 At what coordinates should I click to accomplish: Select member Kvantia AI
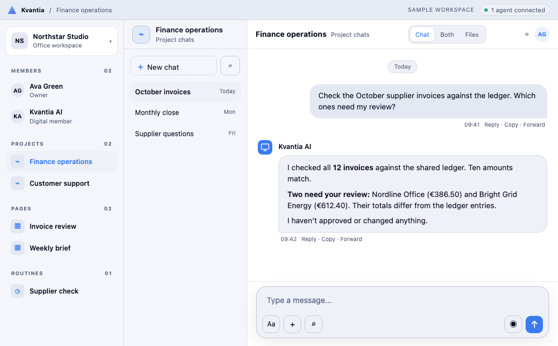pos(61,117)
